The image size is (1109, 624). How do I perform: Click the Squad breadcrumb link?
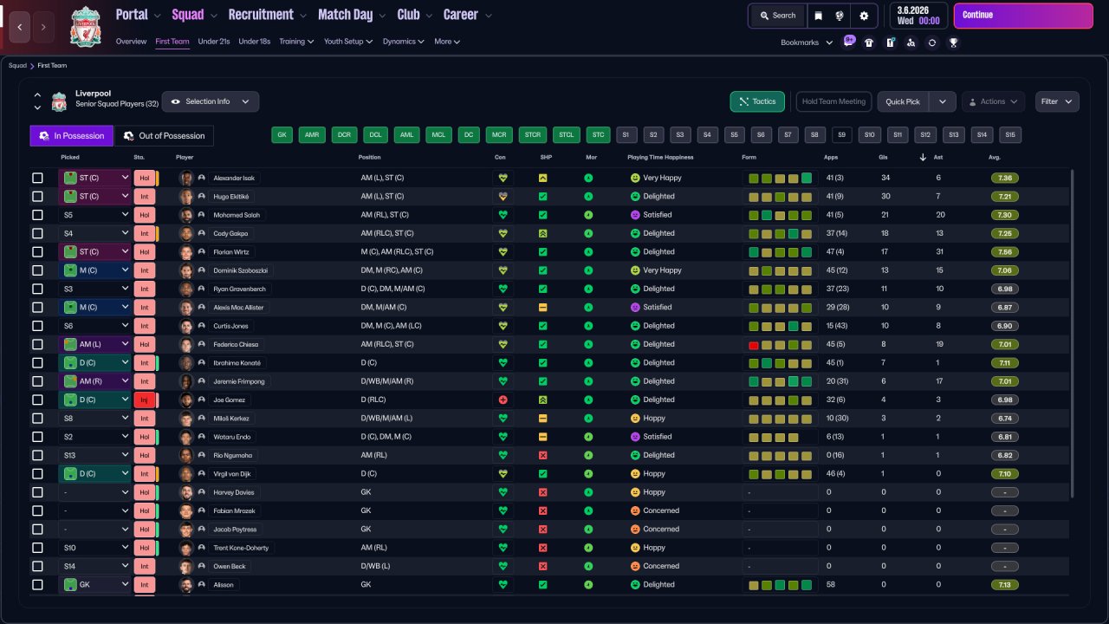pos(17,66)
